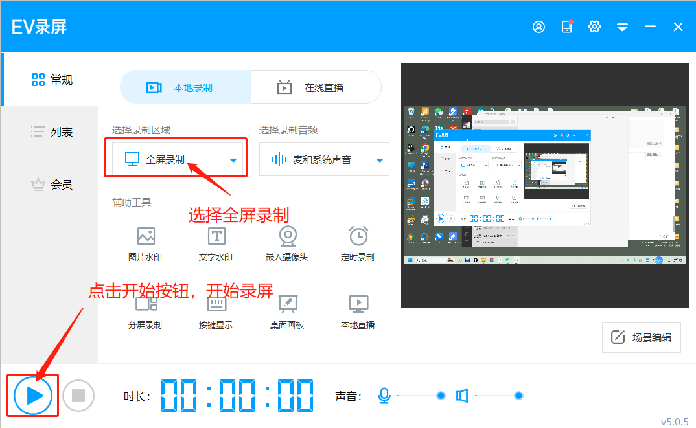Viewport: 696px width, 428px height.
Task: Click the 00:00:00 duration timer display
Action: point(237,395)
